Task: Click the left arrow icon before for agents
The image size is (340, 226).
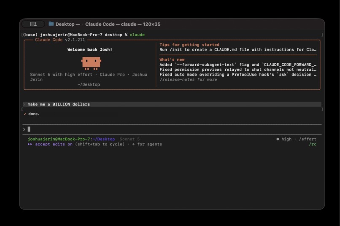Action: (x=134, y=144)
